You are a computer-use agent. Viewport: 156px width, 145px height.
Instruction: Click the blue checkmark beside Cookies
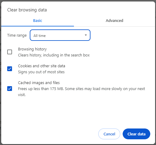click(10, 69)
